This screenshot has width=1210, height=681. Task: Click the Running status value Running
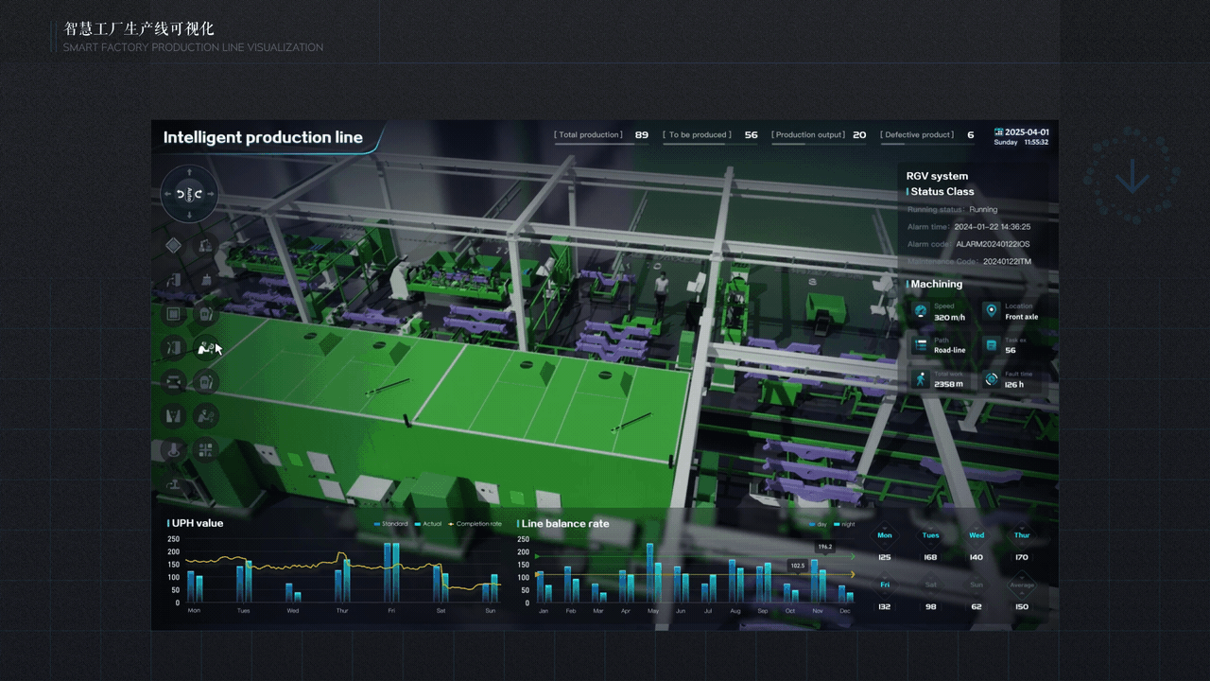click(x=983, y=209)
